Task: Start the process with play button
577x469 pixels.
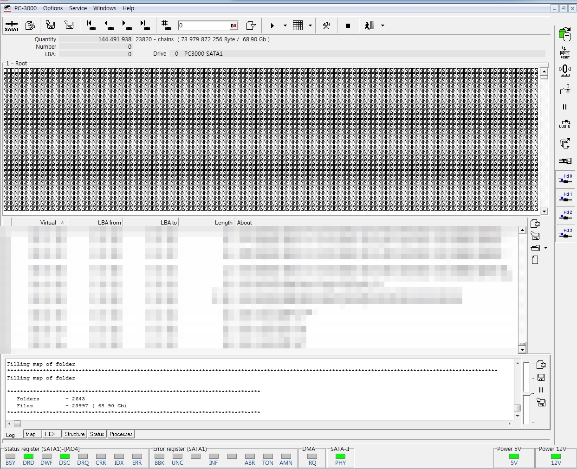Action: (272, 26)
